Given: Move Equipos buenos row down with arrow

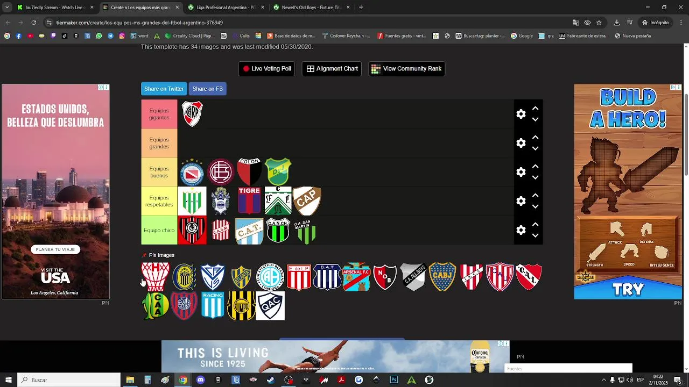Looking at the screenshot, I should [535, 177].
